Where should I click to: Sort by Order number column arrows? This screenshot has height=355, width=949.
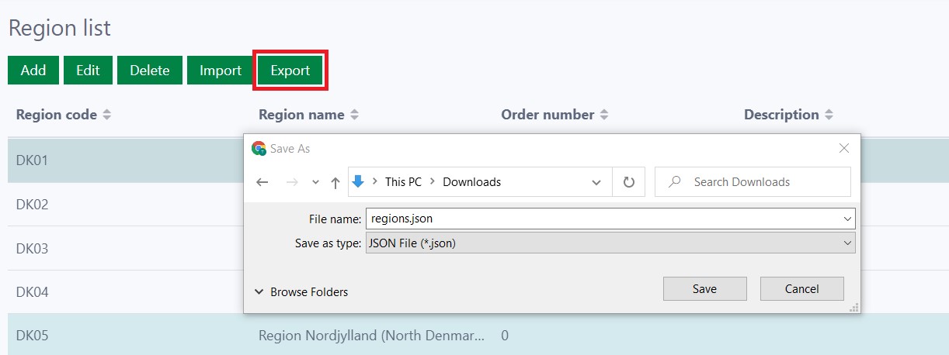pyautogui.click(x=604, y=115)
